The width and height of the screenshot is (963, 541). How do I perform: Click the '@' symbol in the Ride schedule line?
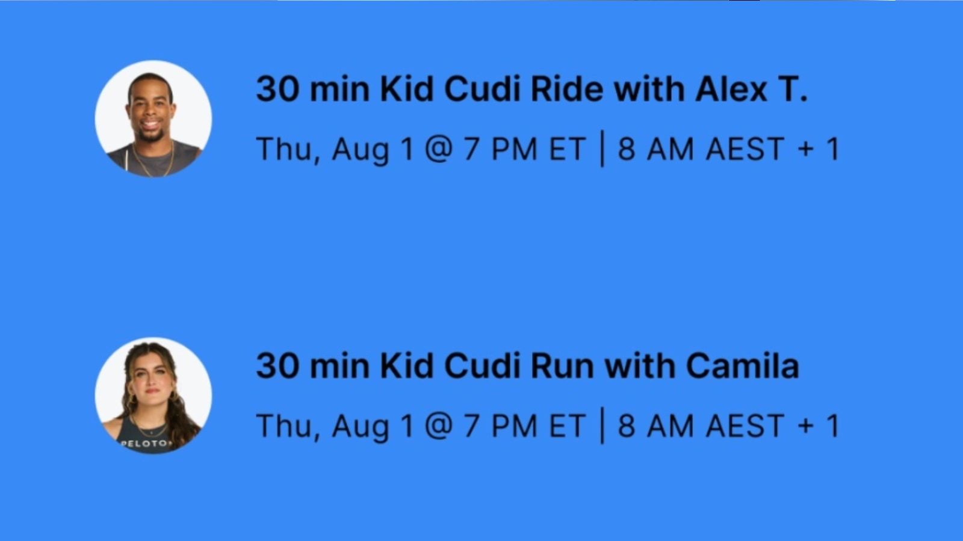438,149
